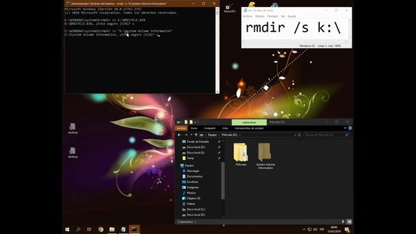Select the green Administrar contextual tab
The image size is (416, 234).
[x=249, y=122]
